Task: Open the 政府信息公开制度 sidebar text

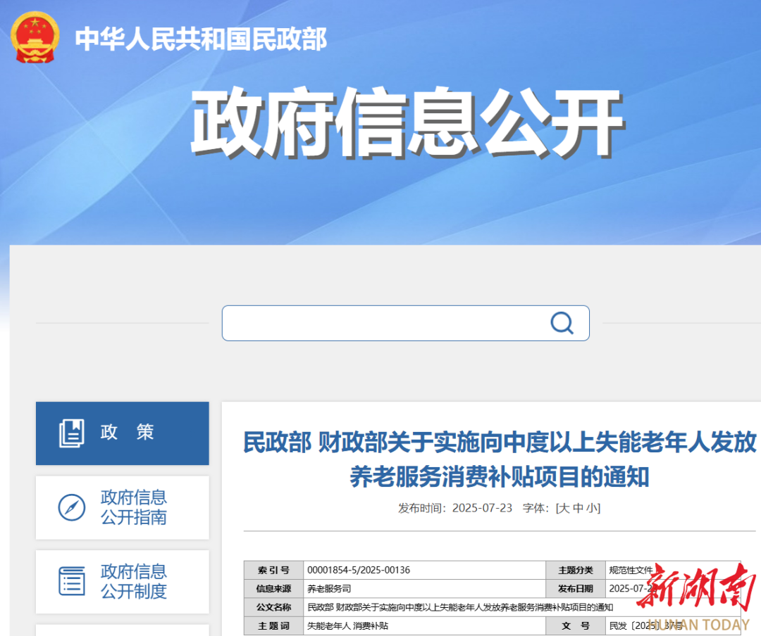Action: [134, 581]
